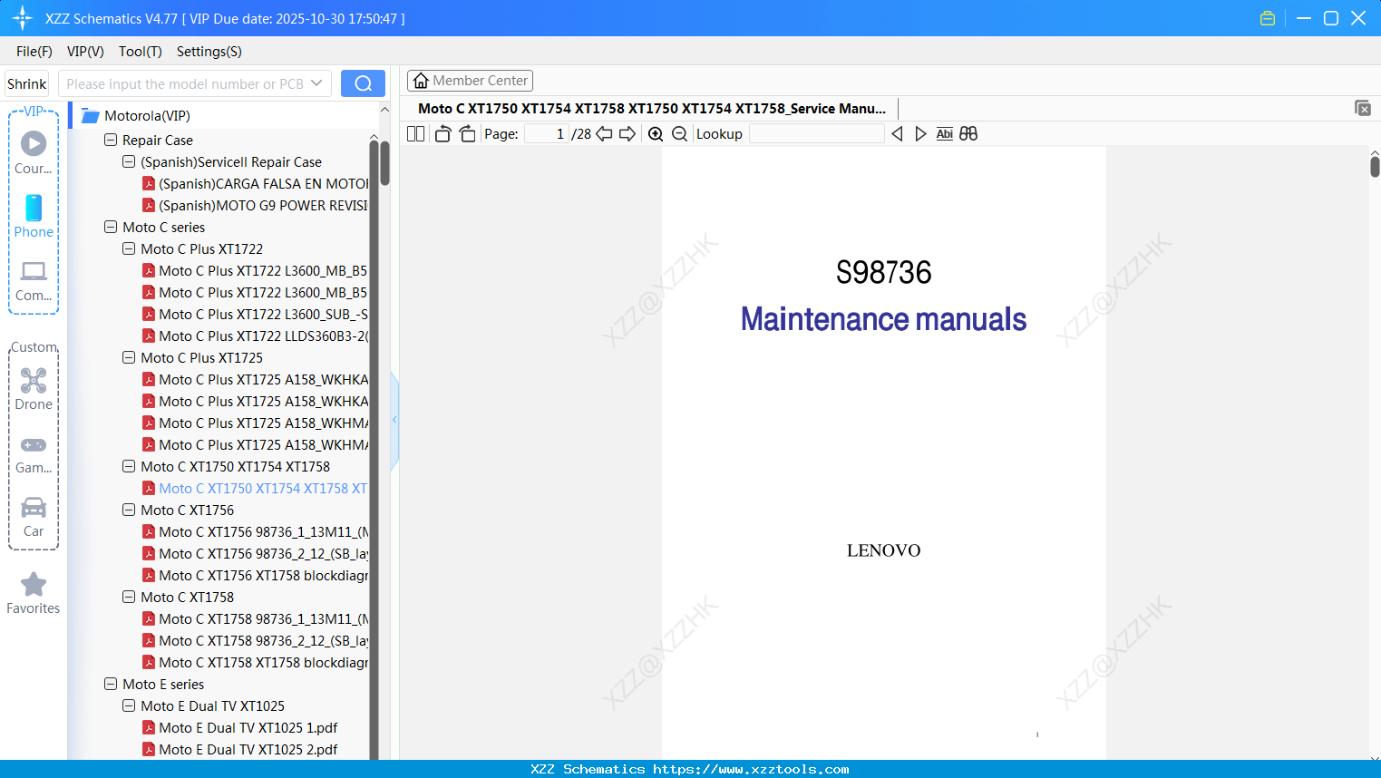Open the VIP(V) menu
Screen dimensions: 1381x778
84,52
